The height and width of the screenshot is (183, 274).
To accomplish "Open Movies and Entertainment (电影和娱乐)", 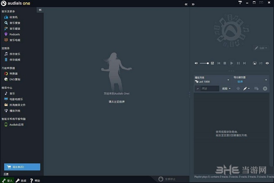I will click(x=13, y=99).
